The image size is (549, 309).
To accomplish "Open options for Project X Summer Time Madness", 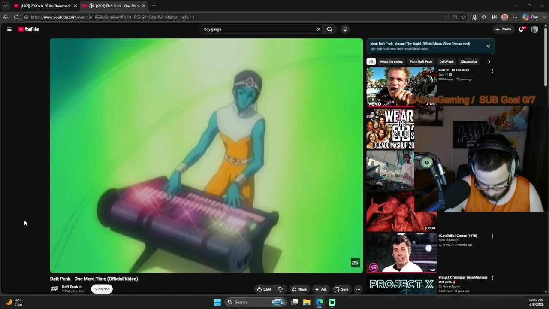I will 492,278.
